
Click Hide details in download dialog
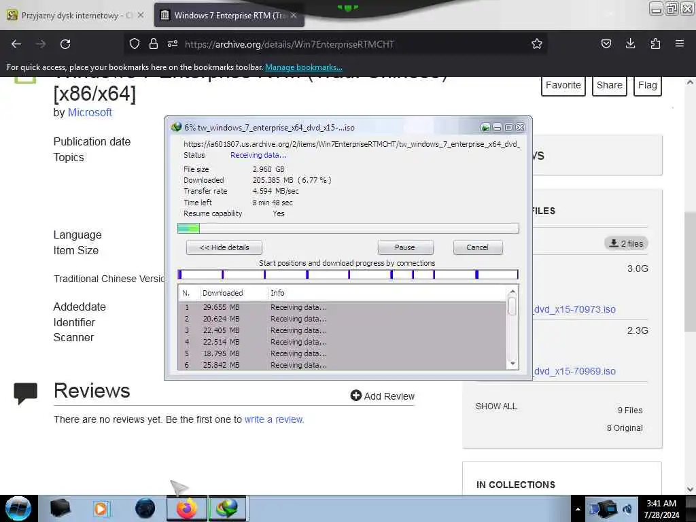224,247
